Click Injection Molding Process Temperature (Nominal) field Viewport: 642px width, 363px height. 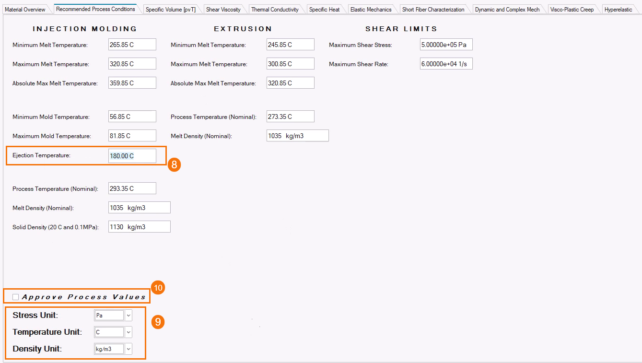132,188
